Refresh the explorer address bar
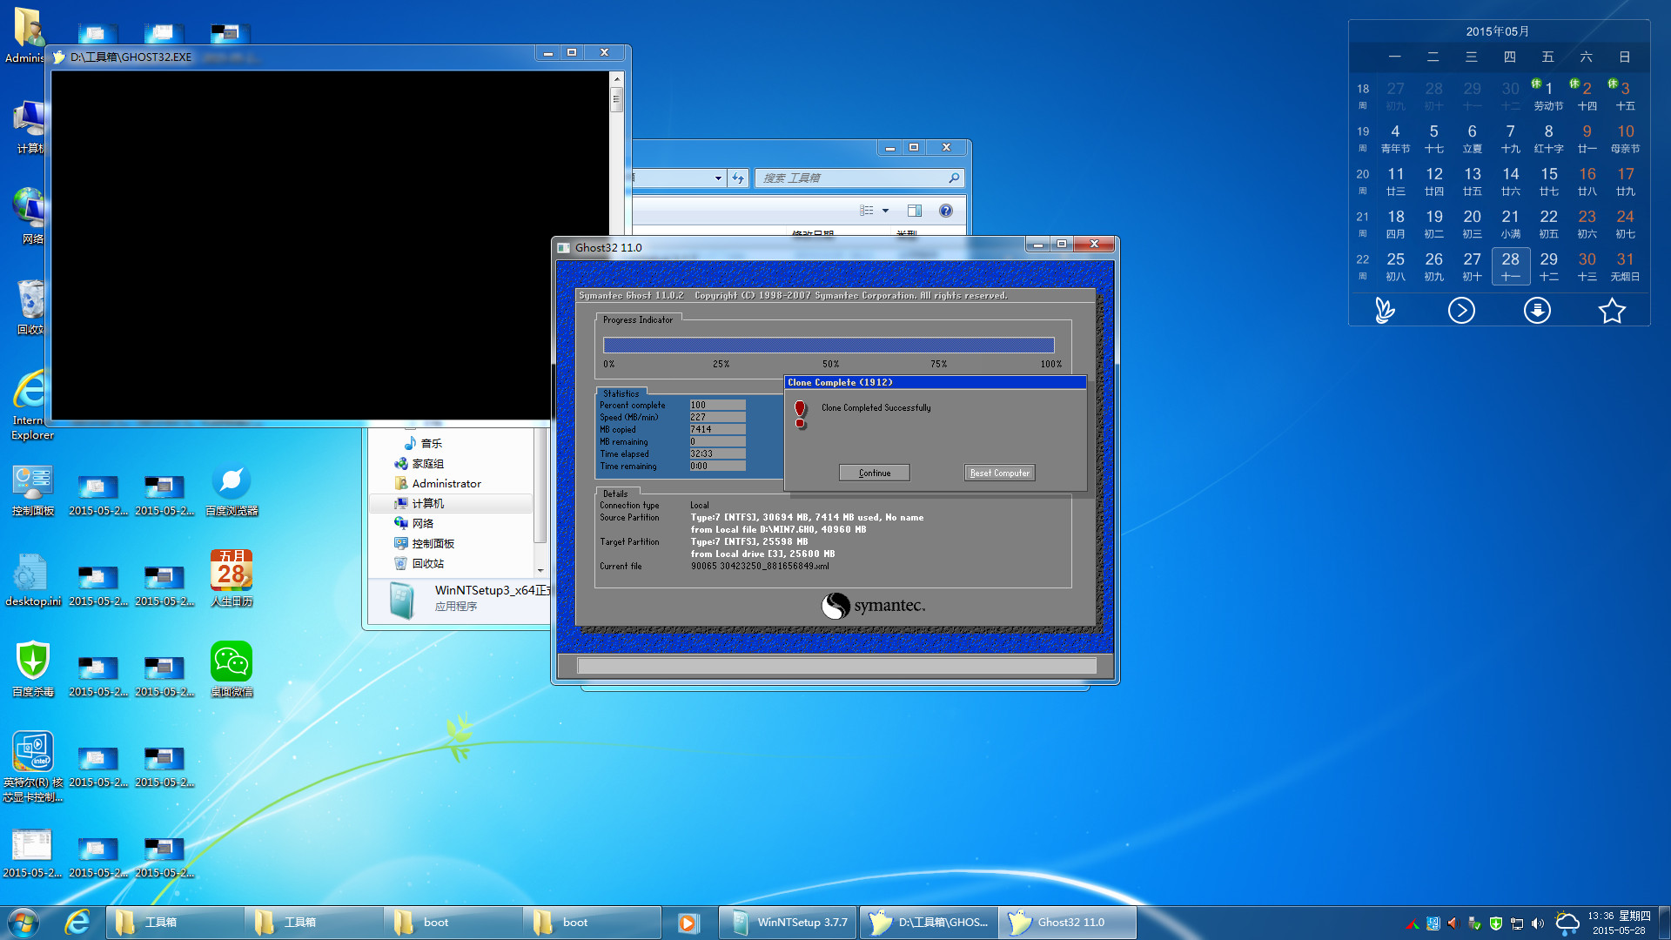Viewport: 1671px width, 940px height. tap(738, 178)
